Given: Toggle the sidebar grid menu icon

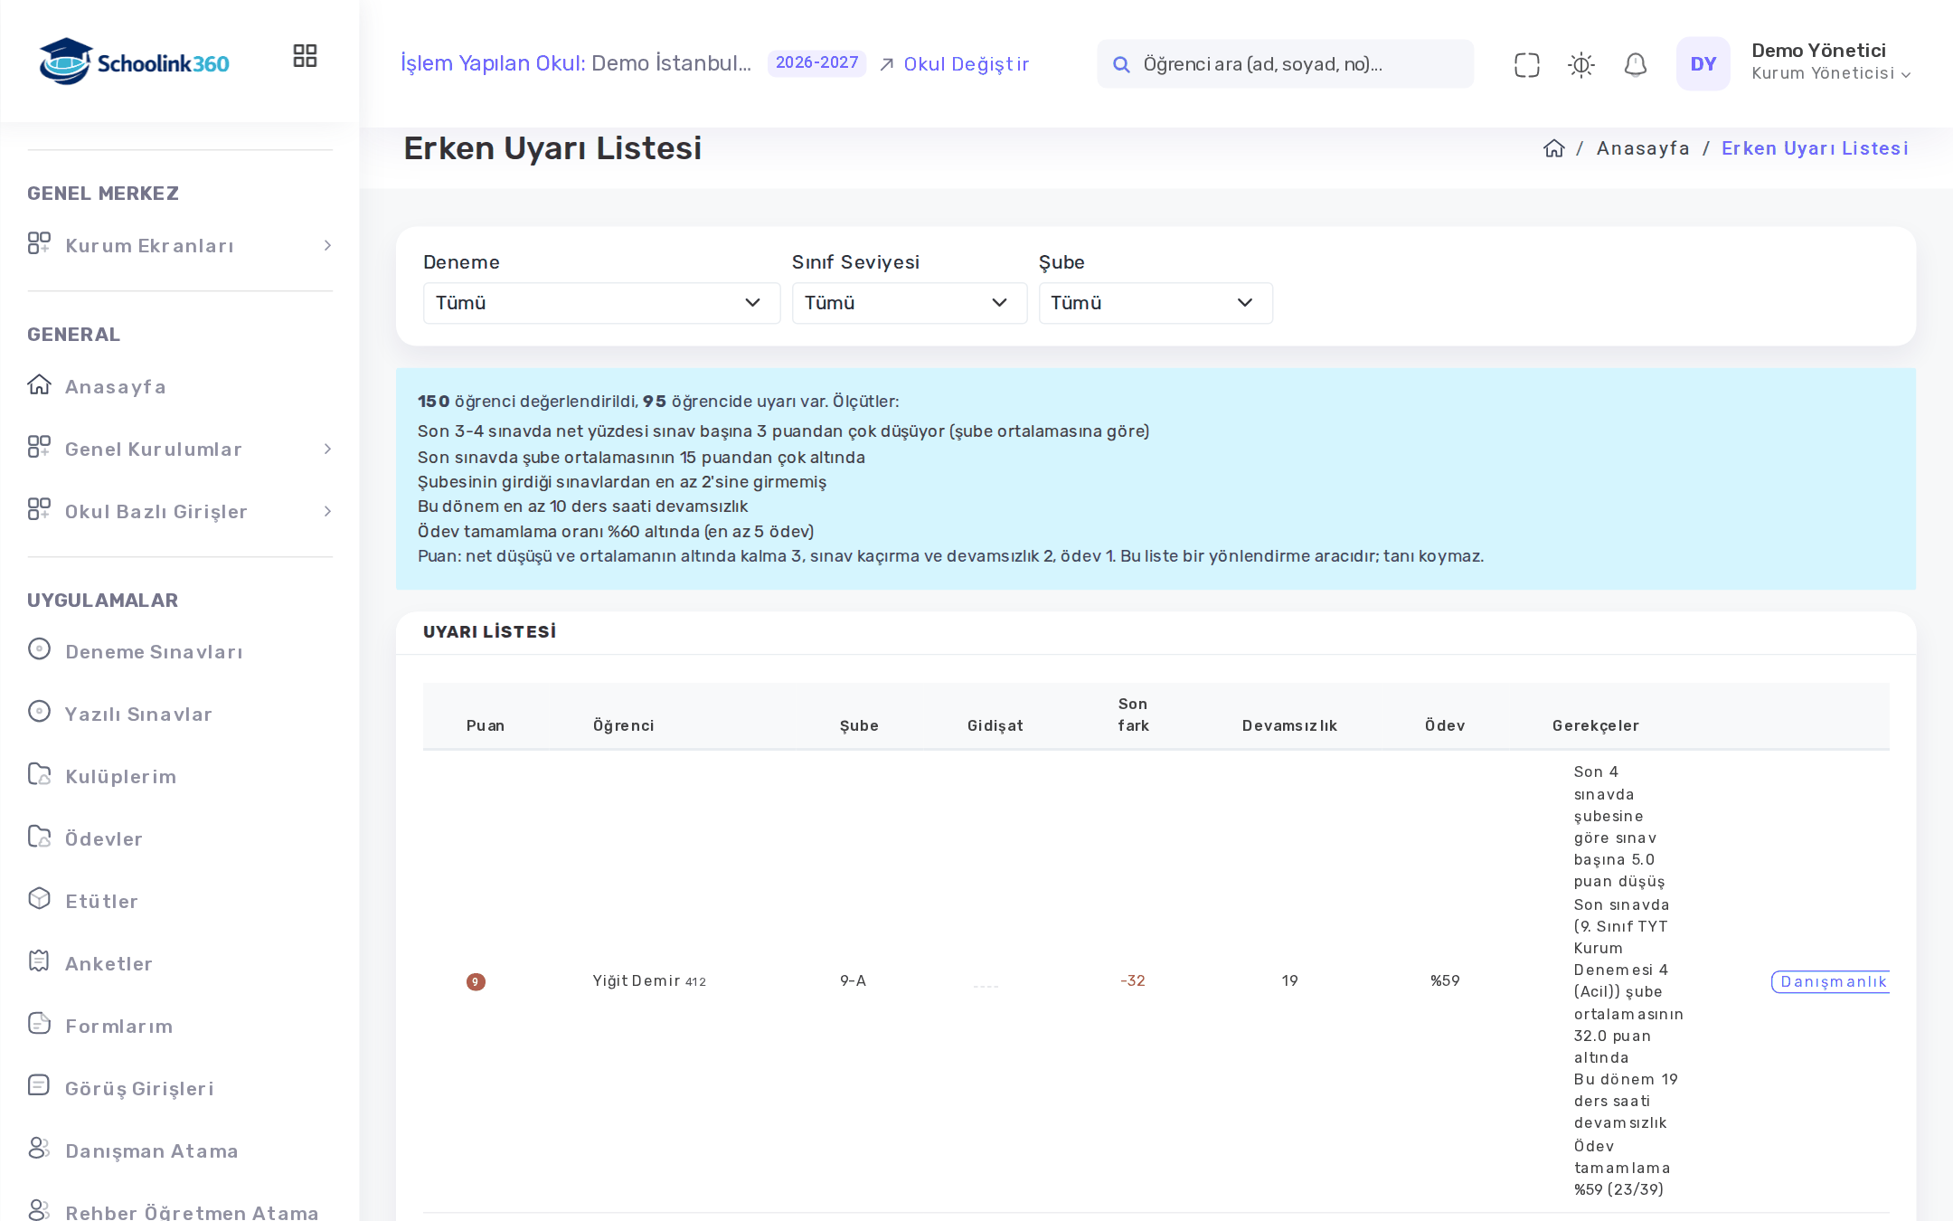Looking at the screenshot, I should (x=305, y=56).
